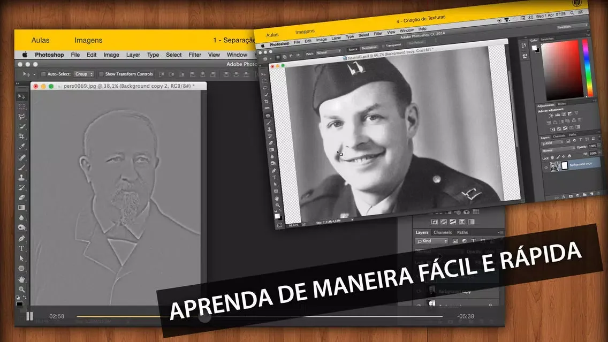This screenshot has height=342, width=608.
Task: Open the File menu in left window
Action: [x=75, y=55]
